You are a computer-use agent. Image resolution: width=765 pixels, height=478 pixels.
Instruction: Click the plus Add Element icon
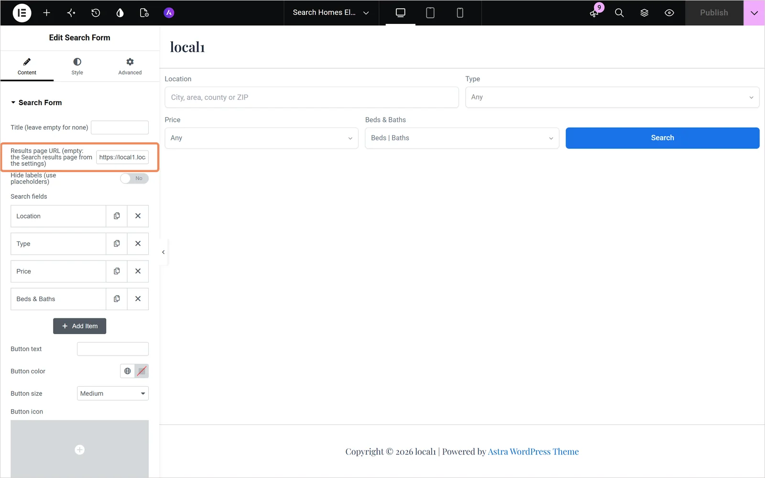click(x=47, y=13)
